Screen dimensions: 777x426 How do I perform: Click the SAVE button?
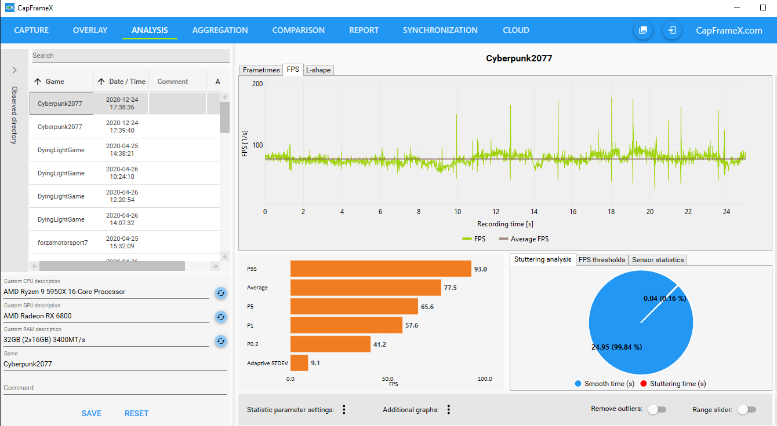[x=92, y=413]
